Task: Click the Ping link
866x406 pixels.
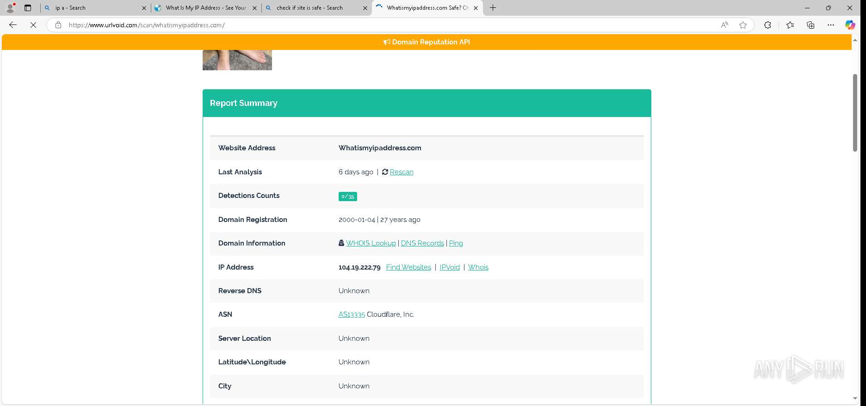Action: tap(456, 243)
